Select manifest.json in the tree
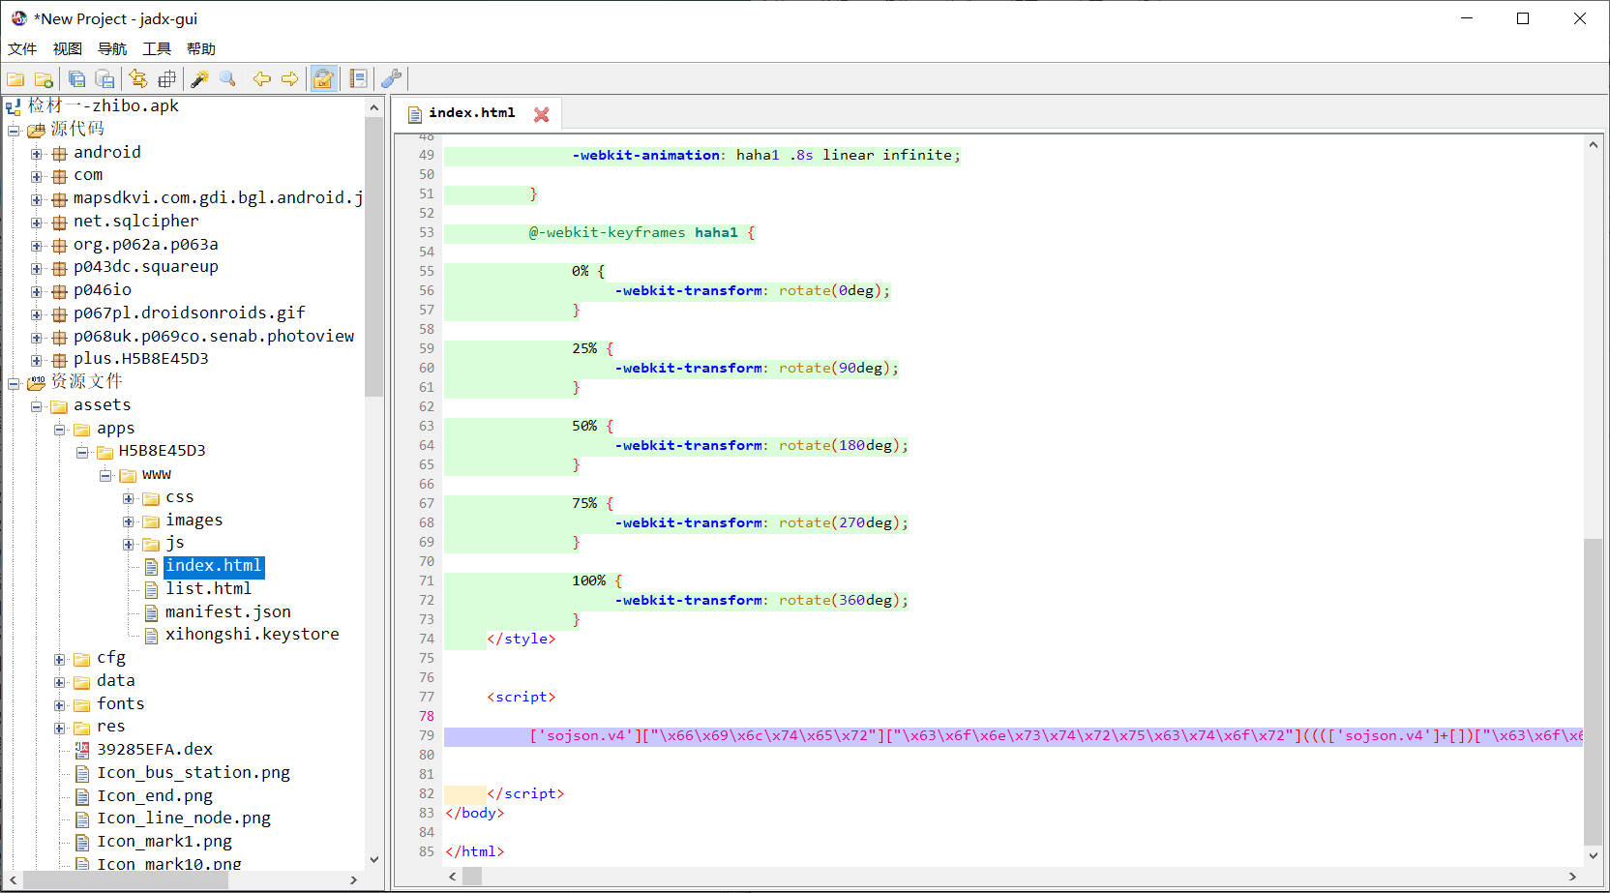The height and width of the screenshot is (893, 1610). pyautogui.click(x=228, y=611)
